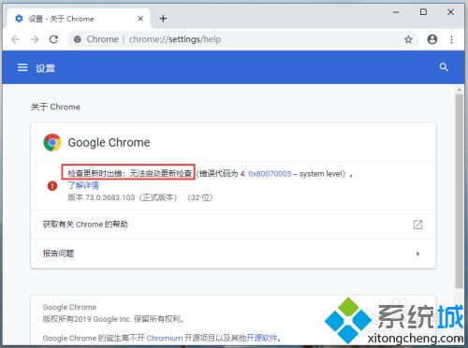Click the settings search magnifier icon

tap(444, 67)
